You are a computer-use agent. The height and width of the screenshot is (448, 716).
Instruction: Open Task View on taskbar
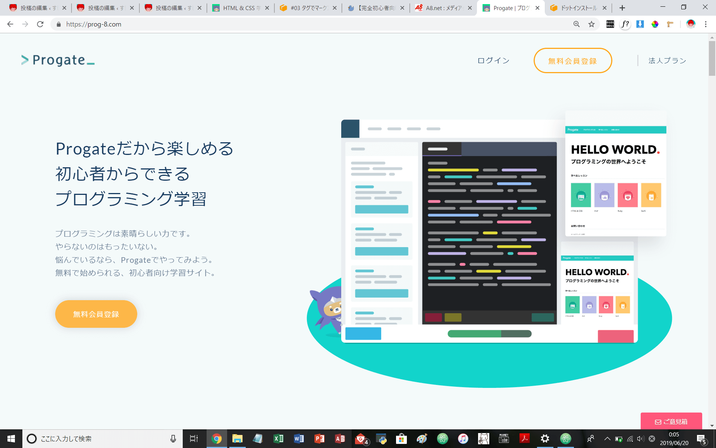point(194,439)
